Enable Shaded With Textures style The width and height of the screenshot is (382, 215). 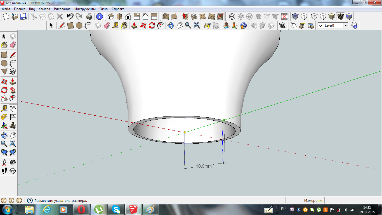(x=340, y=17)
